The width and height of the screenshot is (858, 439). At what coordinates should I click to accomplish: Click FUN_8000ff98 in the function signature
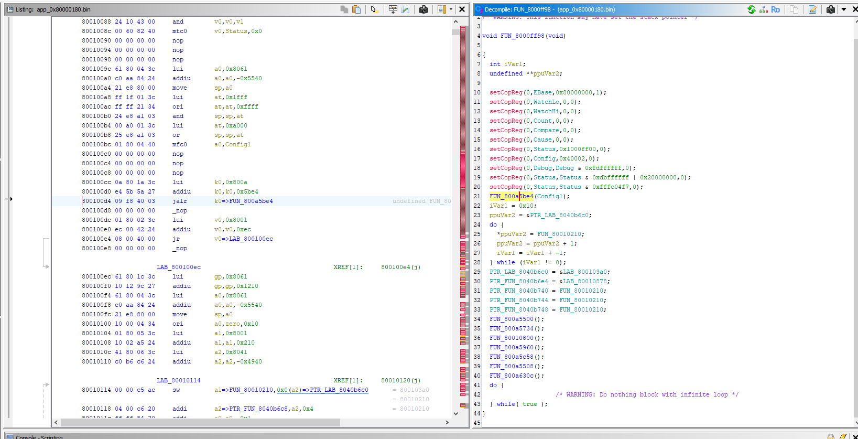click(523, 36)
